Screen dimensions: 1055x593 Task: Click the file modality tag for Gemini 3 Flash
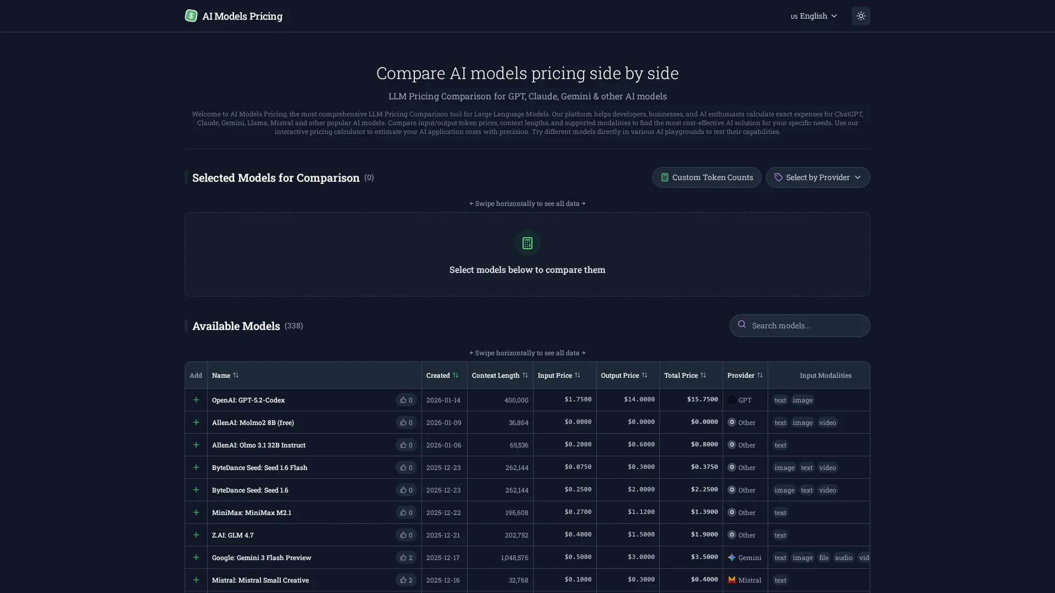point(824,558)
